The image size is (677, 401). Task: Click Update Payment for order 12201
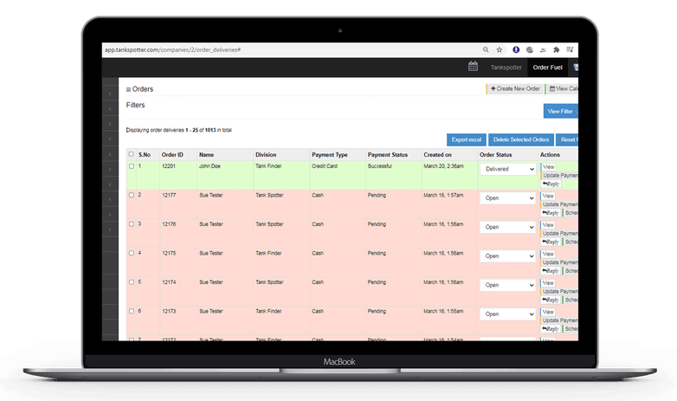point(559,176)
